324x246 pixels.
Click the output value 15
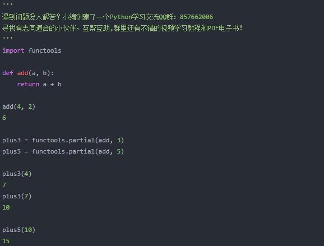[x=6, y=241]
